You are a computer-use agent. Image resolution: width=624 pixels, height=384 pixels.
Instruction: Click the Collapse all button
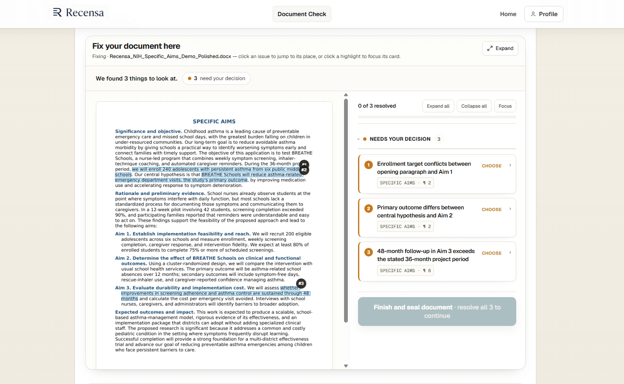[x=474, y=106]
